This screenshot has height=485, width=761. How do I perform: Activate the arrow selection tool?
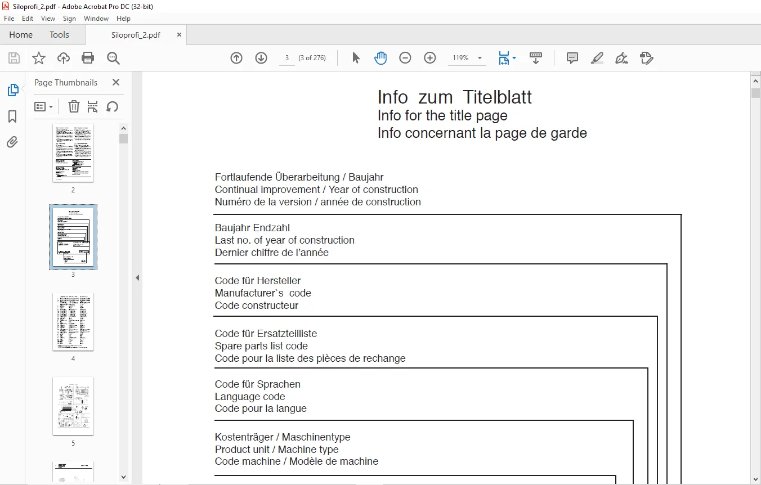pos(356,58)
